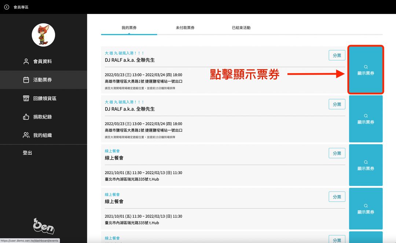Click the back arrow icon beside 會員專區

point(7,7)
